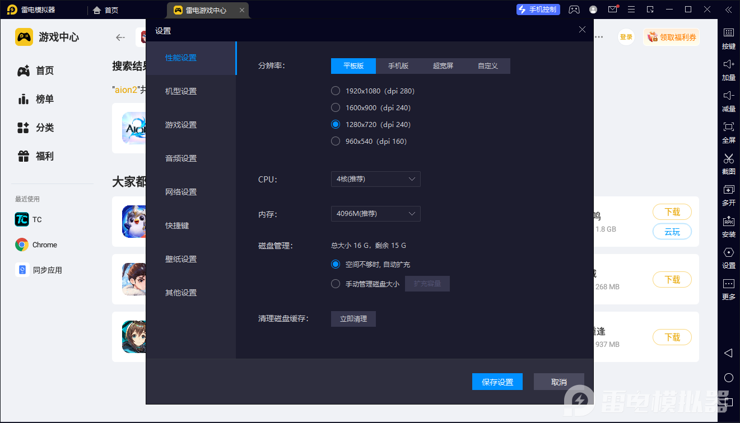Select the 1920x1080 resolution option

coord(335,90)
